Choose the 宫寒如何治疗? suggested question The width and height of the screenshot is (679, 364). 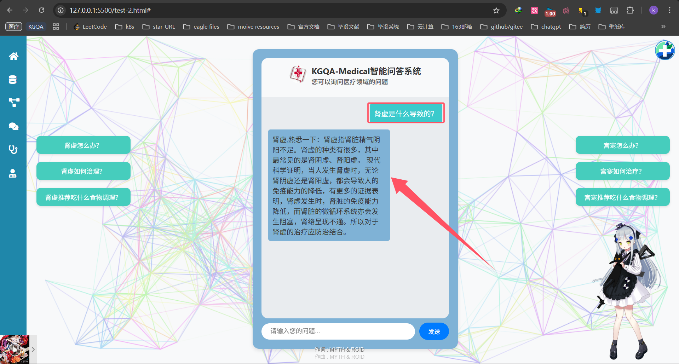pyautogui.click(x=622, y=171)
